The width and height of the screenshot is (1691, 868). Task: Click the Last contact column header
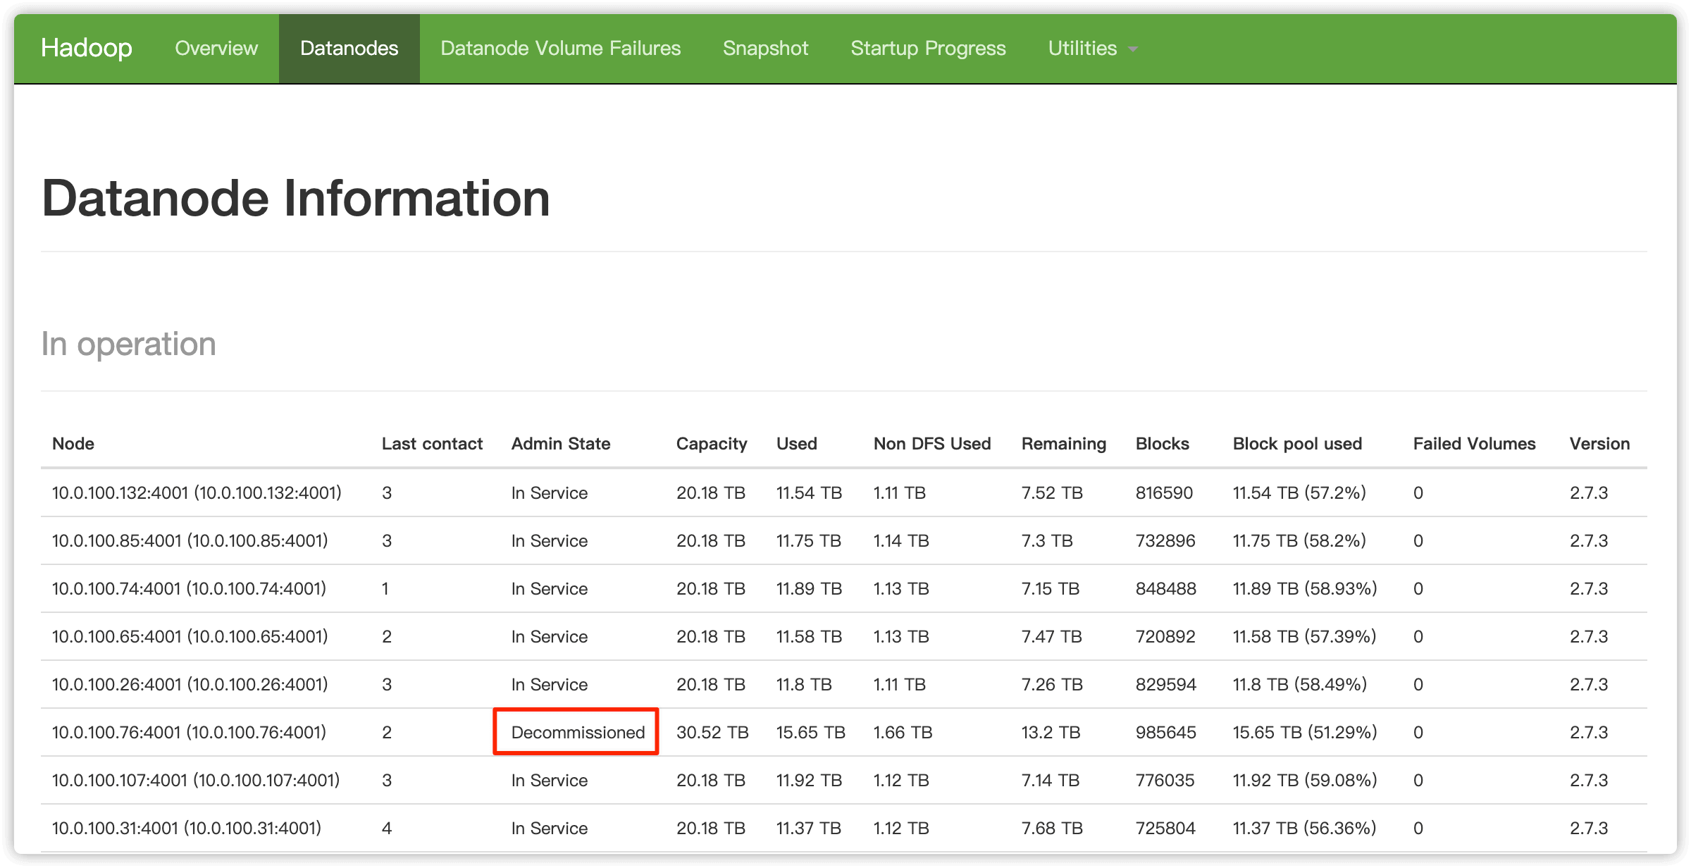pos(432,444)
